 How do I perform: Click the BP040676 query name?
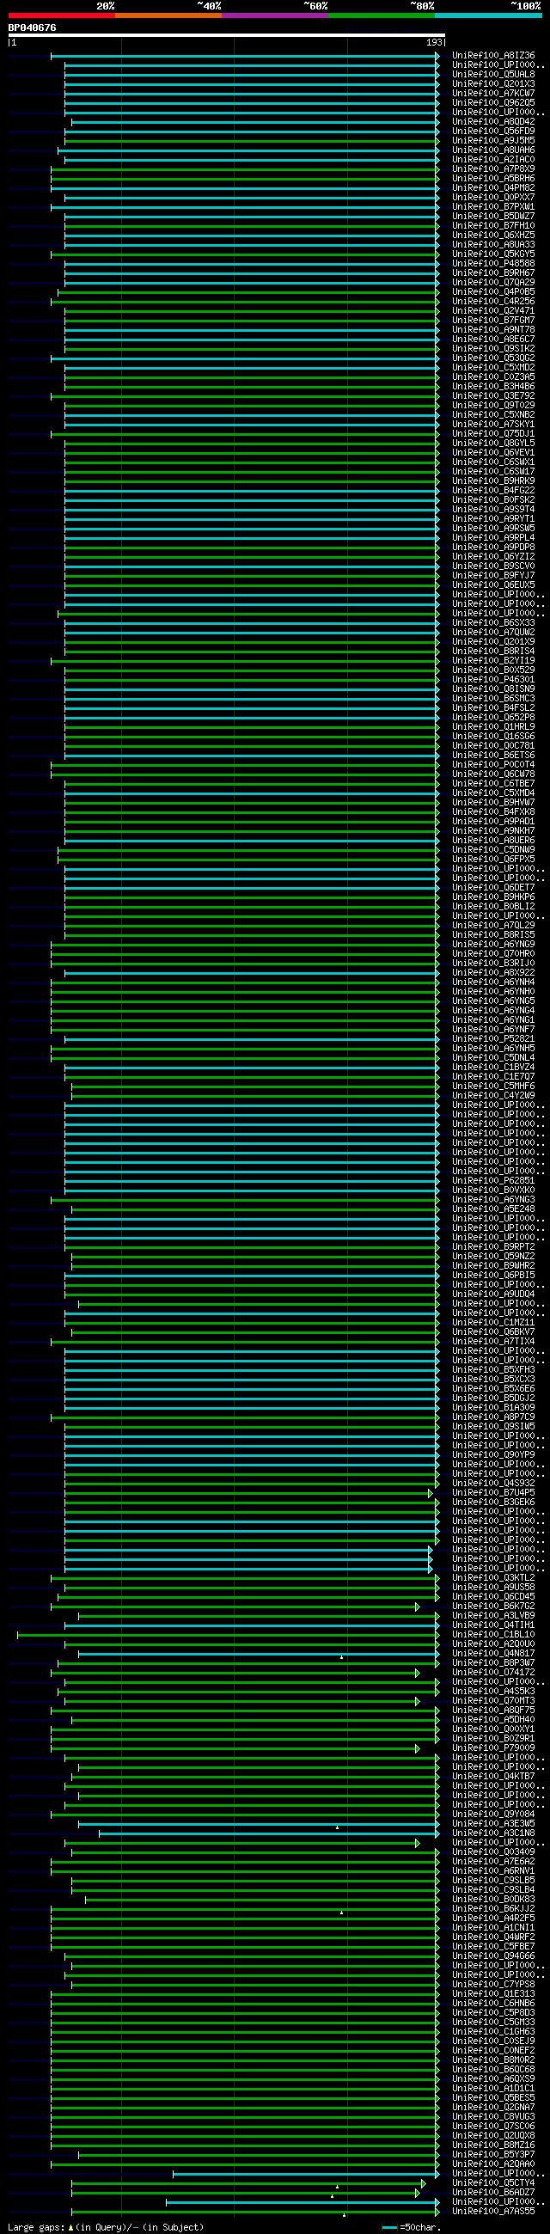pos(32,28)
